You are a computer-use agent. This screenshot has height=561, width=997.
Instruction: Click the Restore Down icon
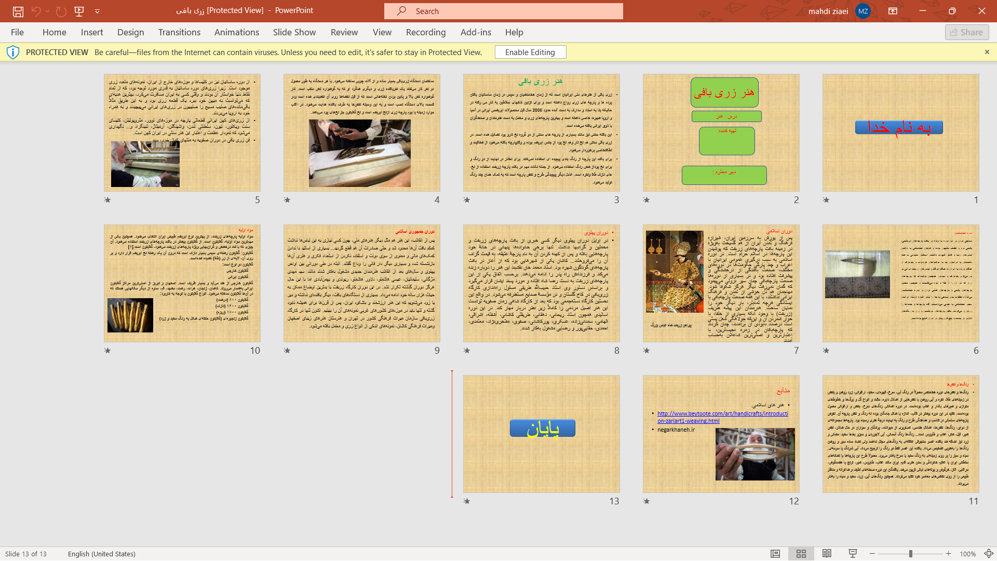point(952,10)
